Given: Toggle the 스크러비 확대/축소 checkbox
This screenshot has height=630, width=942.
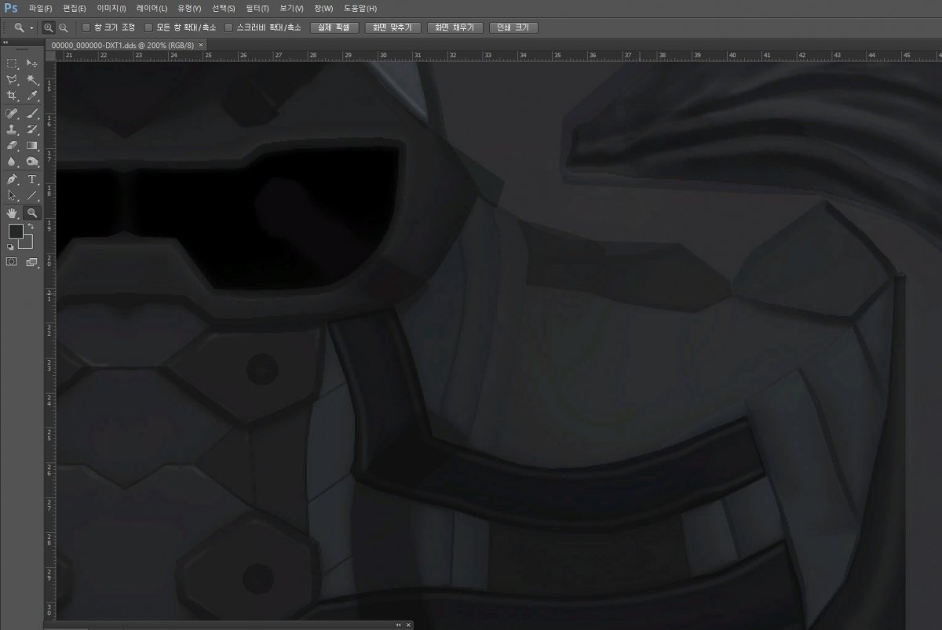Looking at the screenshot, I should tap(229, 27).
